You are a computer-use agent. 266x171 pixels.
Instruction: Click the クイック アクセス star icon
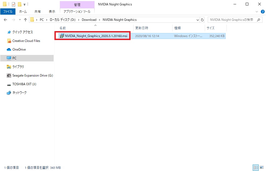click(x=9, y=32)
